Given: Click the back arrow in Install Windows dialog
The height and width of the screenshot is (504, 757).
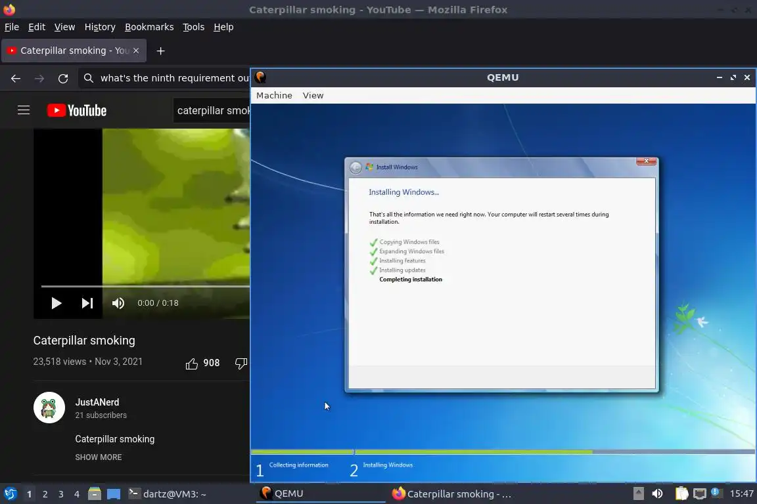Looking at the screenshot, I should pos(356,167).
